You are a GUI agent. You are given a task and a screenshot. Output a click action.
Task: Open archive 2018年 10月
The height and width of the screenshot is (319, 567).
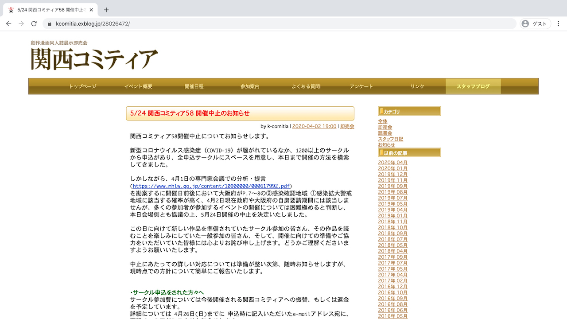click(393, 228)
